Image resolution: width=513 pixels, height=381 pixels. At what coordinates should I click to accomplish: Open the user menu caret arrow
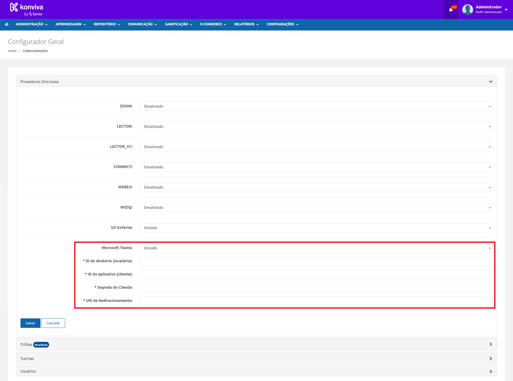point(506,10)
